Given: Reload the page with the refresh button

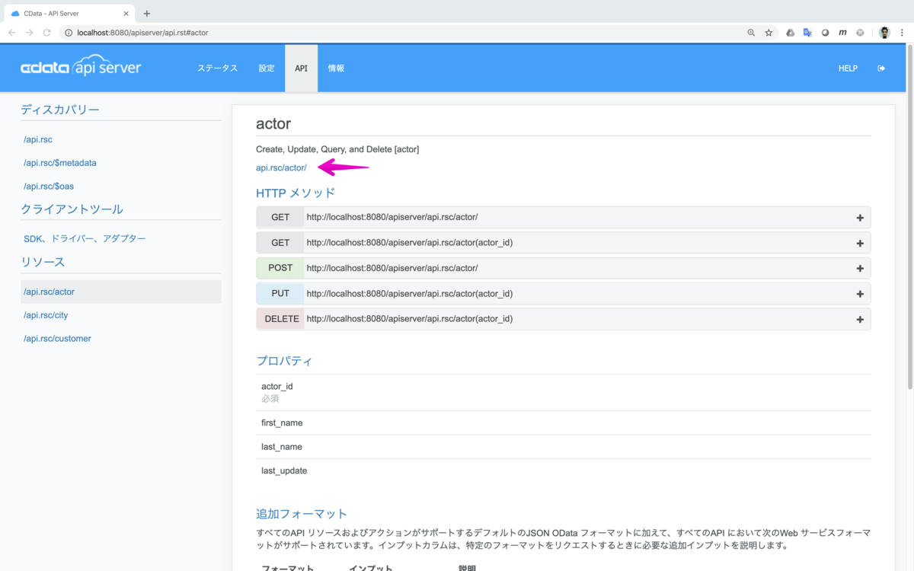Looking at the screenshot, I should click(47, 33).
